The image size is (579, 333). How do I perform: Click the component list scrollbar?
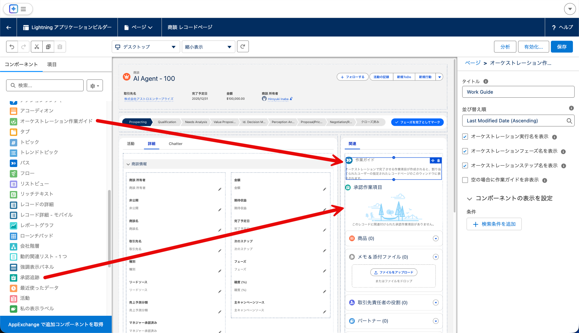(x=109, y=228)
